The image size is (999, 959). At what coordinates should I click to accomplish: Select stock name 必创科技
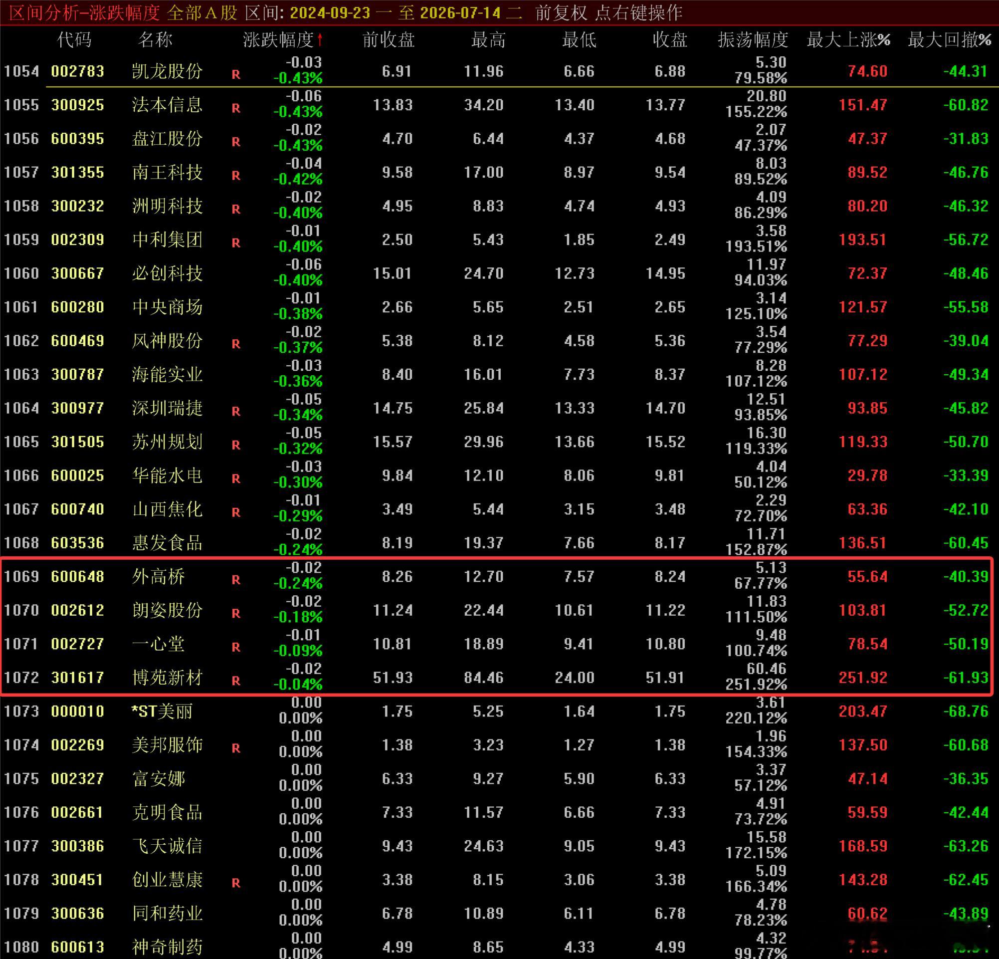(x=167, y=273)
